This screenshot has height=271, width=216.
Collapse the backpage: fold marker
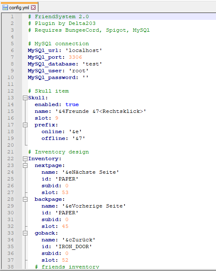pyautogui.click(x=25, y=199)
